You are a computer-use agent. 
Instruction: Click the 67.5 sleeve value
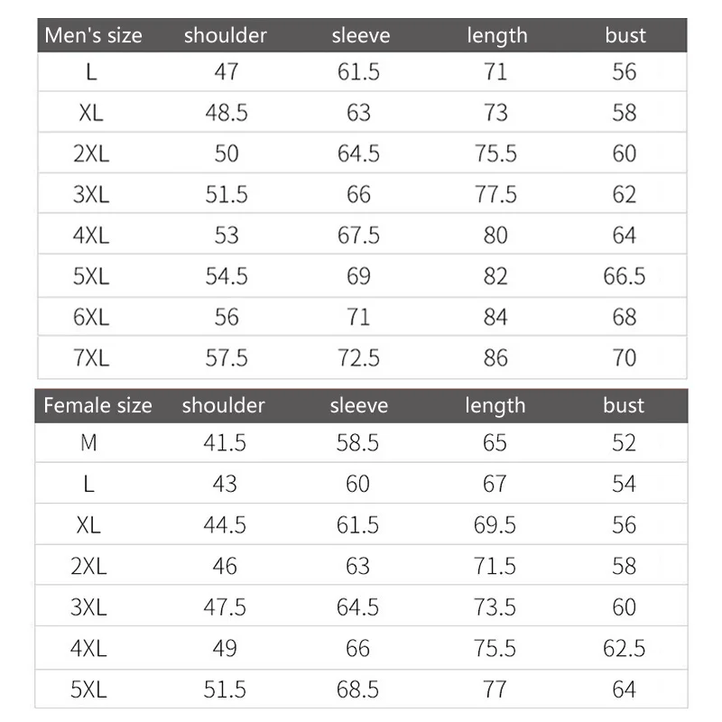(x=358, y=236)
